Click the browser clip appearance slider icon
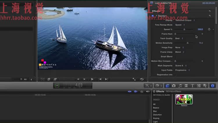This screenshot has height=123, width=218. click(31, 79)
